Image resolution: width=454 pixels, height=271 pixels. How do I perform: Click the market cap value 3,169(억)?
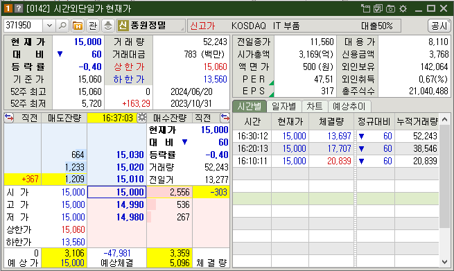coord(316,55)
